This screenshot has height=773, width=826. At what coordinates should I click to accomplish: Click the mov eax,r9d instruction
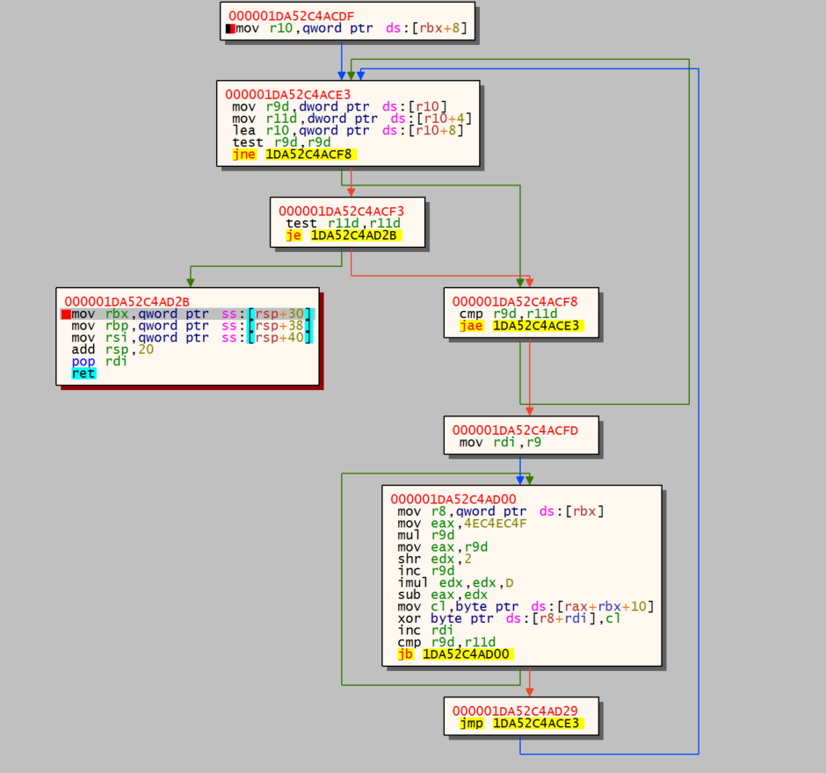pos(443,547)
